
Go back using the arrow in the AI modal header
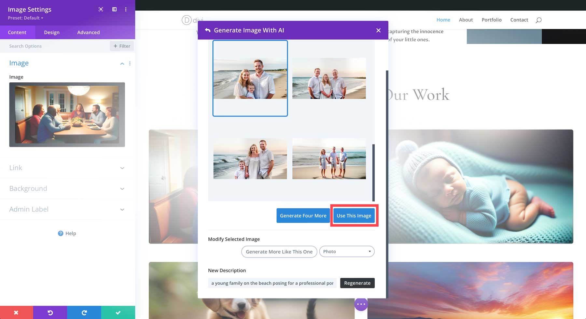208,30
